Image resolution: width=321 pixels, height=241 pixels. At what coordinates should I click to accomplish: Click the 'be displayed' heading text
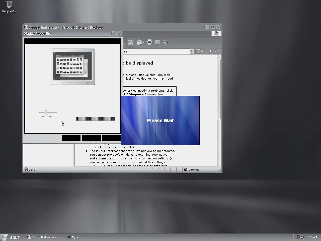coord(139,63)
